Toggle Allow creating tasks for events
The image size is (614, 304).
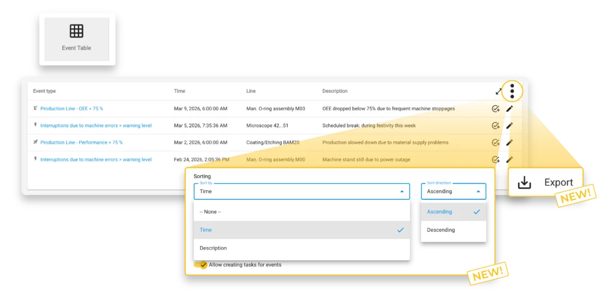tap(201, 265)
